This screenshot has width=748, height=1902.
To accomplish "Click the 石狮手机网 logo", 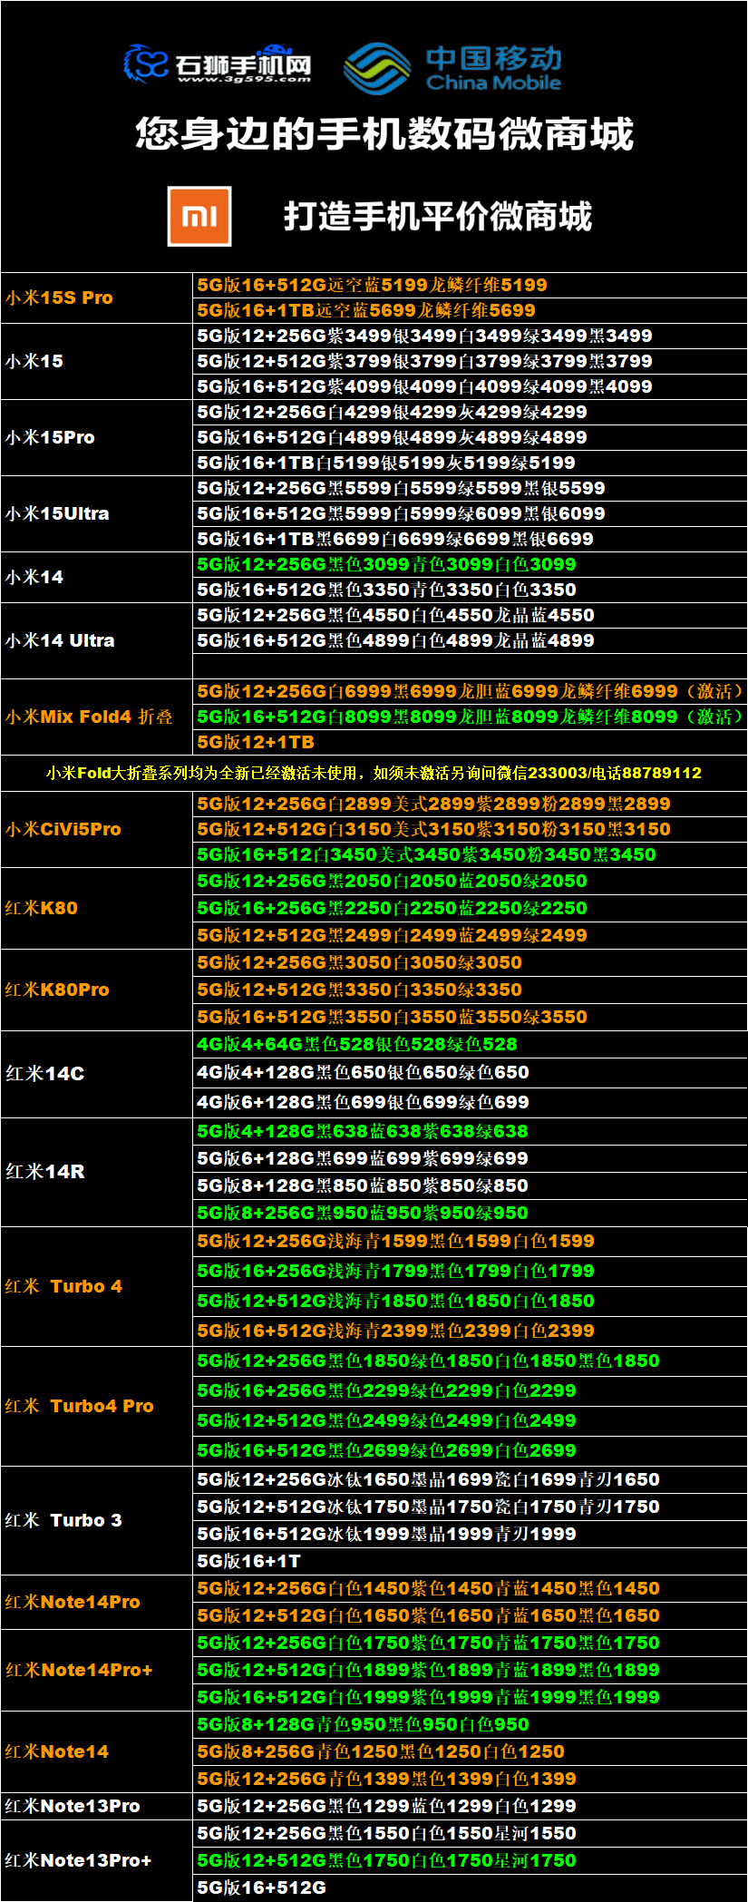I will pyautogui.click(x=218, y=63).
